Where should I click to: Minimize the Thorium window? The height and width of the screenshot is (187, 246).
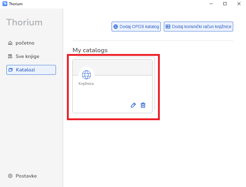tap(211, 4)
